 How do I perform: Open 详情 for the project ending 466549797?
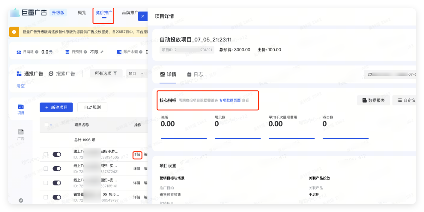click(137, 197)
